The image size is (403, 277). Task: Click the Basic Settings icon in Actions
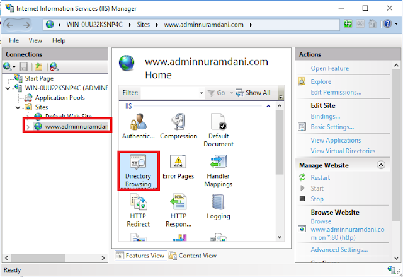click(302, 127)
